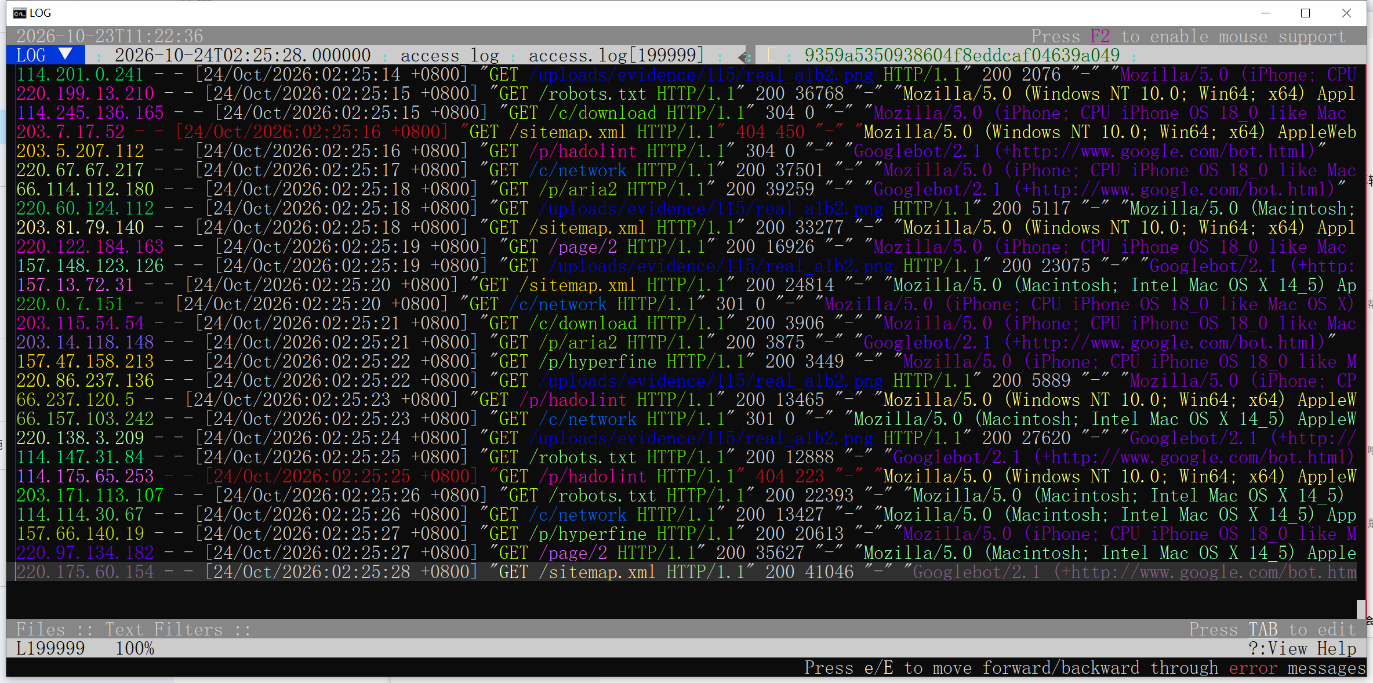Click the opid 9359a5350938604f8eddcaf04639a049 breadcrumb

click(x=962, y=55)
